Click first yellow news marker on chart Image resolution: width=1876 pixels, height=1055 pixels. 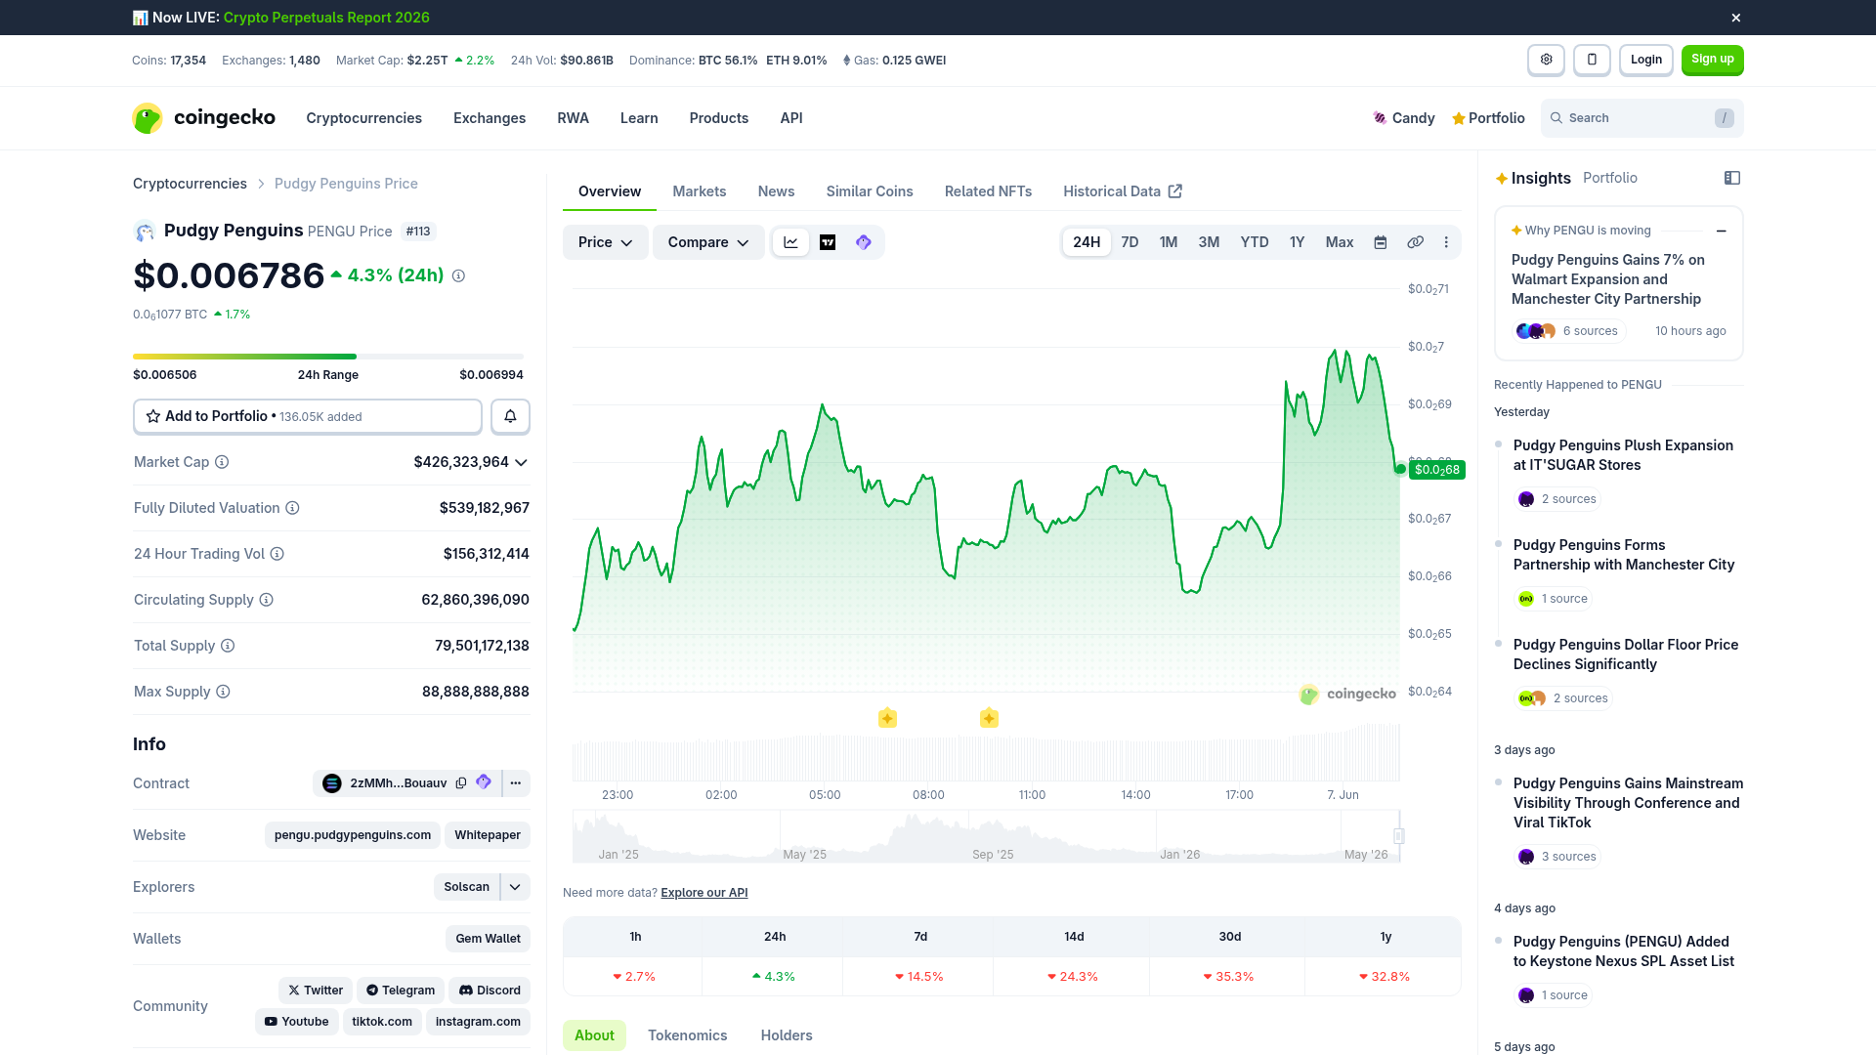(x=887, y=719)
